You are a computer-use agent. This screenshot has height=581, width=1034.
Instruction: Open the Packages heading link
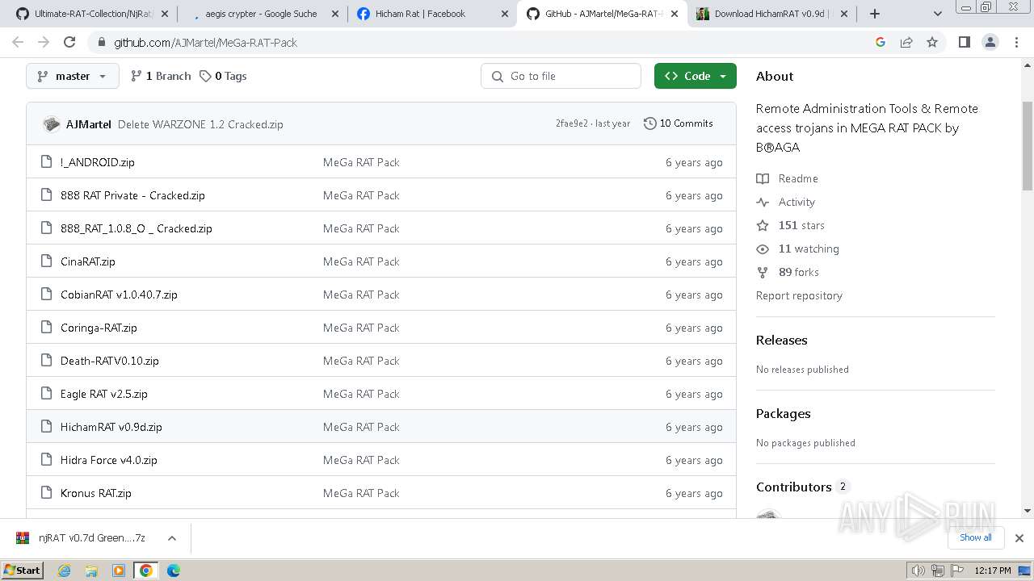pos(783,413)
